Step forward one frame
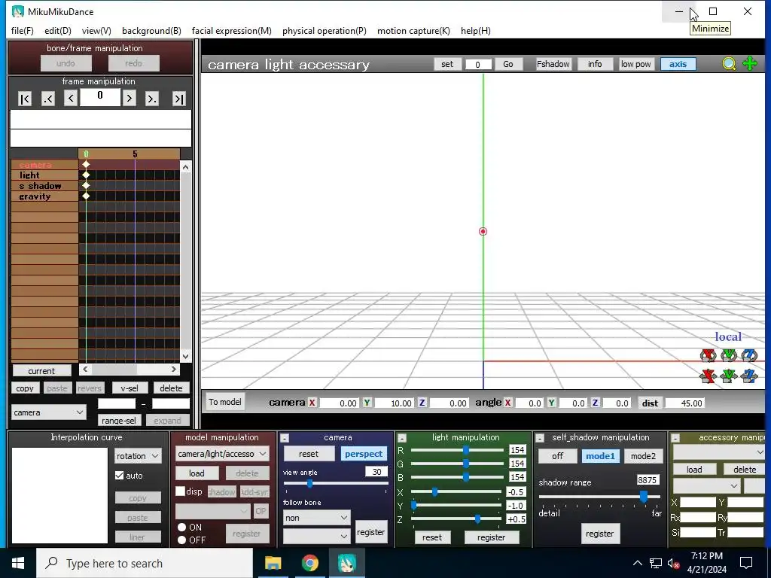The image size is (771, 578). pyautogui.click(x=130, y=99)
